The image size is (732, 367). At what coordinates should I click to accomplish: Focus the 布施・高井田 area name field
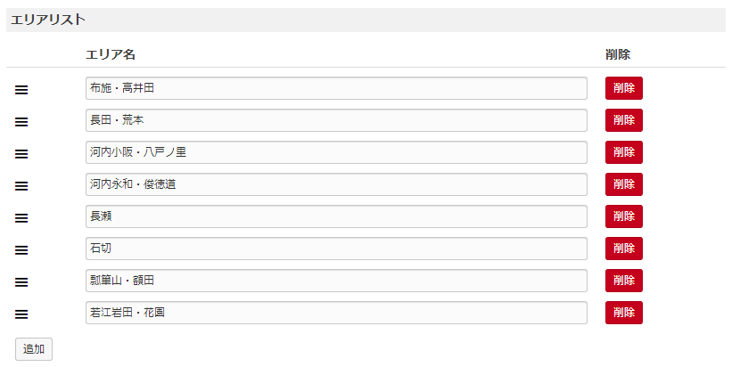(x=336, y=88)
